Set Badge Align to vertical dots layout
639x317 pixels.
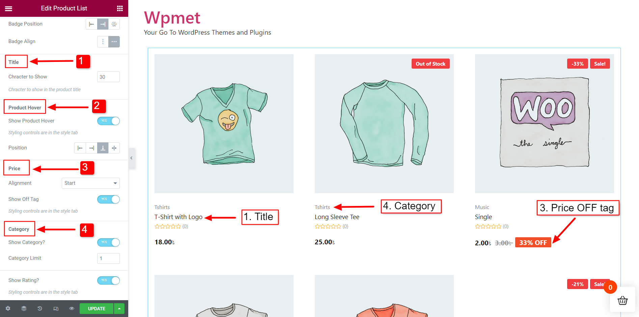103,41
